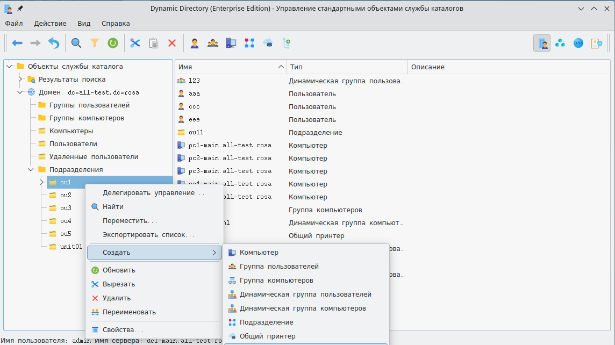615x345 pixels.
Task: Click the scissors cut toolbar icon
Action: click(x=135, y=43)
